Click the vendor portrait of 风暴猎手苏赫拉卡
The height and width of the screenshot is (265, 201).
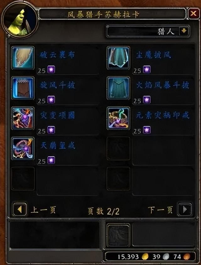pyautogui.click(x=19, y=20)
